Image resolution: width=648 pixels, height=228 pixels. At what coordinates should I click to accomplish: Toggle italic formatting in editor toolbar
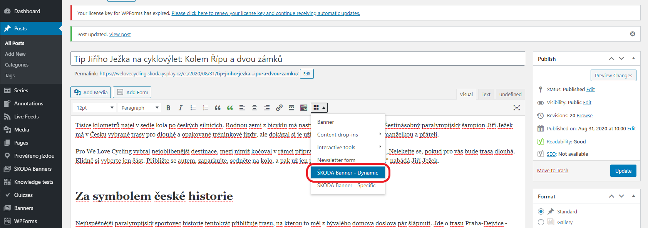coord(181,108)
